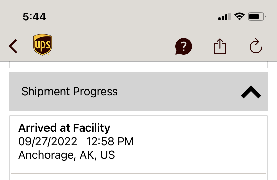277x180 pixels.
Task: Tap the cellular signal strength icon
Action: [224, 17]
